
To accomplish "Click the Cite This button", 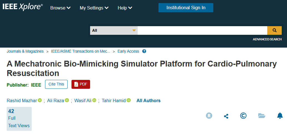I will [x=56, y=84].
